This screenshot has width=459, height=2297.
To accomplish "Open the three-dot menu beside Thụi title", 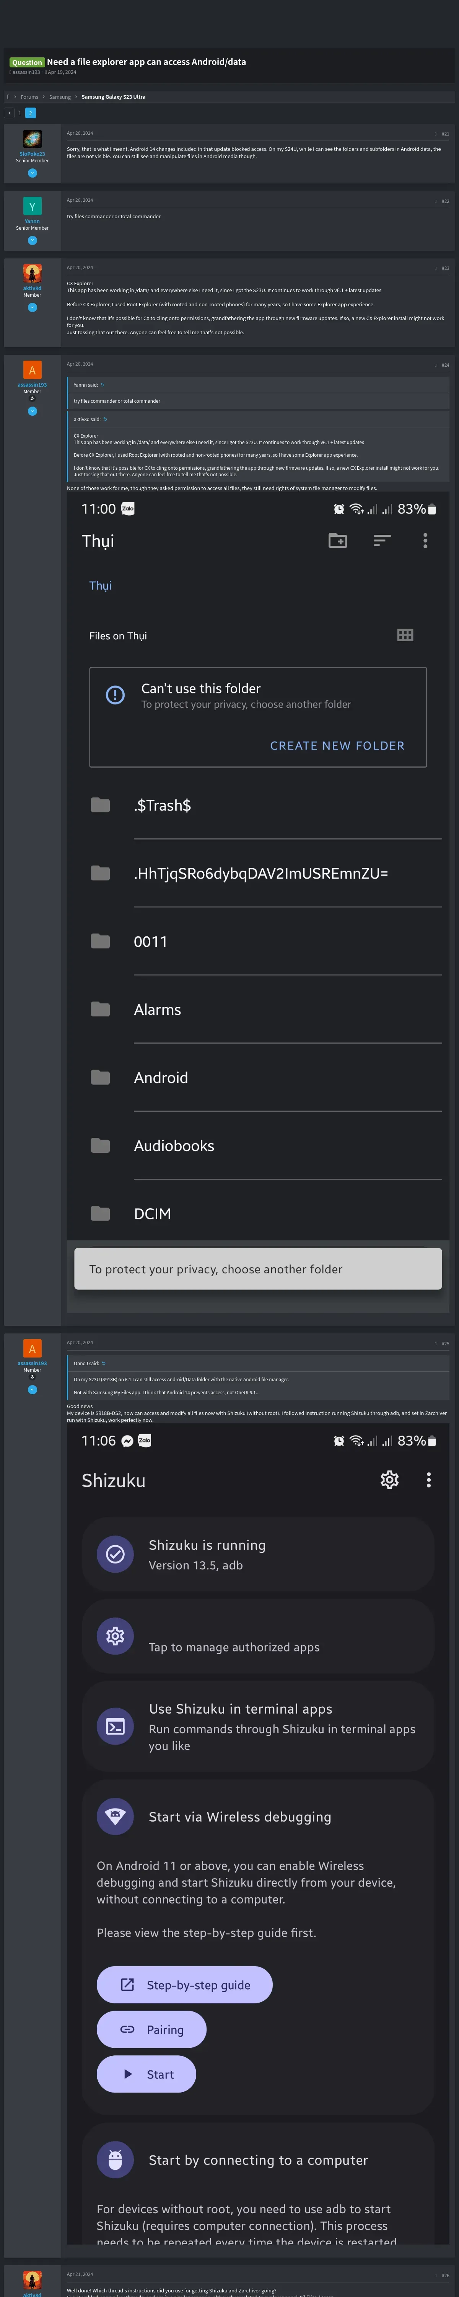I will pos(425,540).
